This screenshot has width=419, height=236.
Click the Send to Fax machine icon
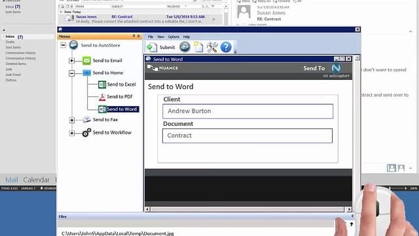pos(86,119)
